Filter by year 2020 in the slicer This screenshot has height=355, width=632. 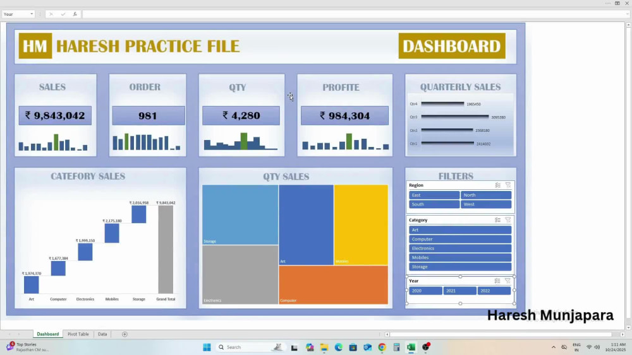coord(425,291)
